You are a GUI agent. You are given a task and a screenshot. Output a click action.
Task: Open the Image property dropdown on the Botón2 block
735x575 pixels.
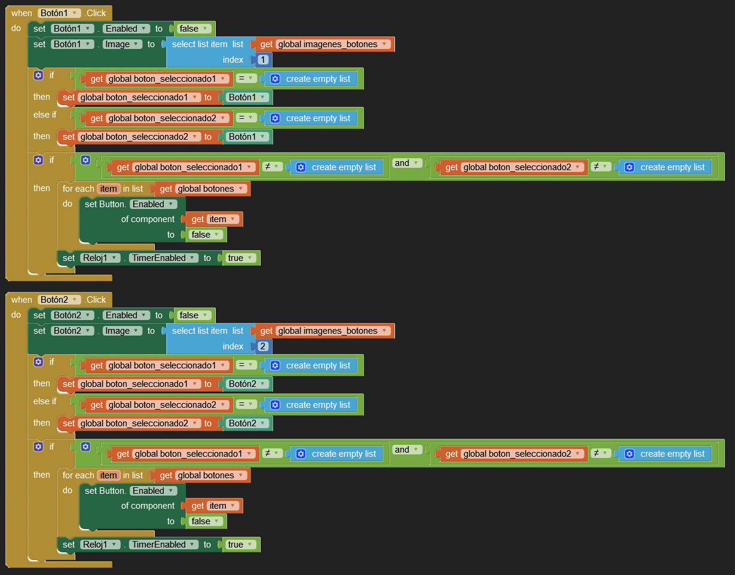click(x=122, y=331)
